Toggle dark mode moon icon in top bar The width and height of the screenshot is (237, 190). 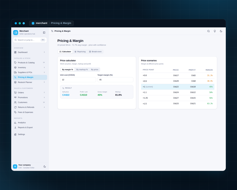(221, 31)
